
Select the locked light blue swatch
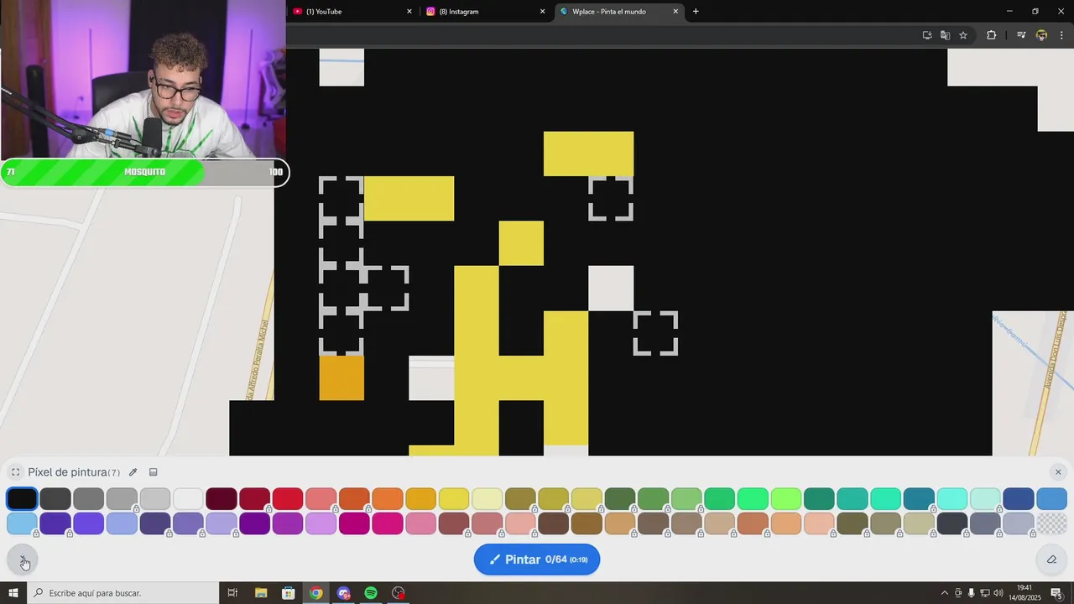tap(22, 523)
